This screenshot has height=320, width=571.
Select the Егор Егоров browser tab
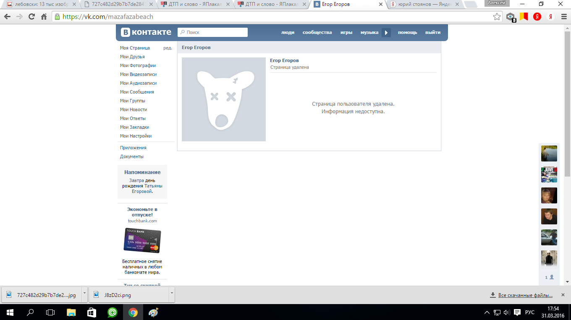pos(348,4)
